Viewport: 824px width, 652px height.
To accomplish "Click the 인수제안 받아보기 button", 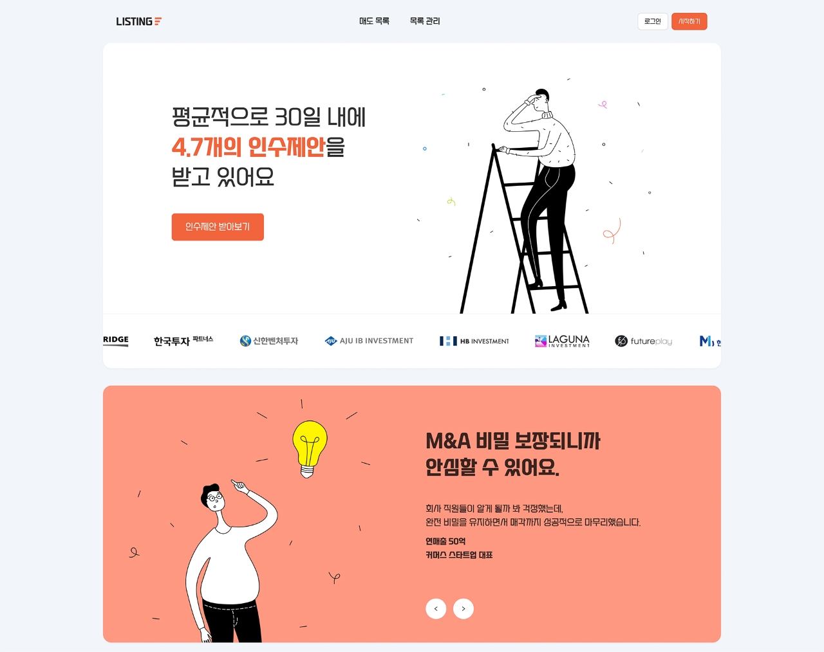I will 218,227.
